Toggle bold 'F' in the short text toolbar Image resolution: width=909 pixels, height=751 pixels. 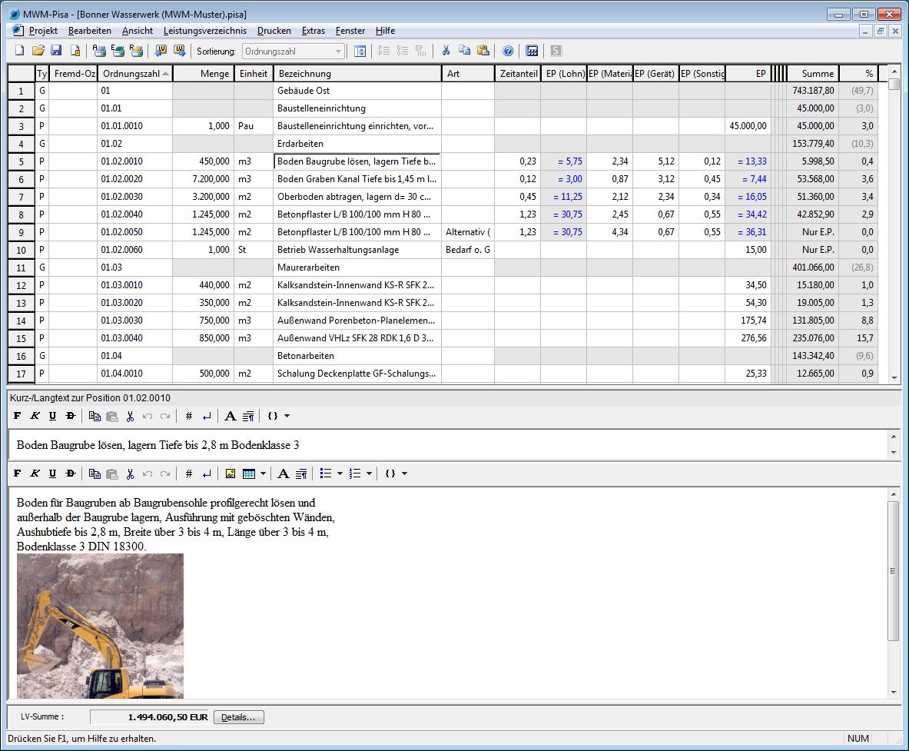tap(18, 416)
